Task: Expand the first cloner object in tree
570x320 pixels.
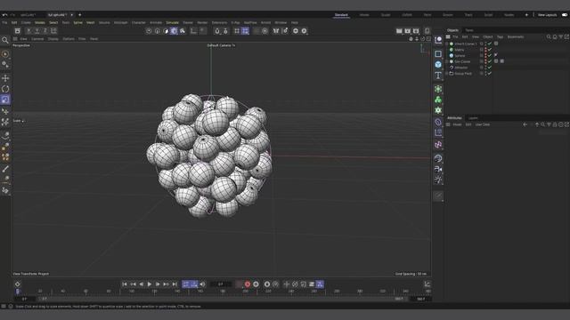Action: click(447, 44)
